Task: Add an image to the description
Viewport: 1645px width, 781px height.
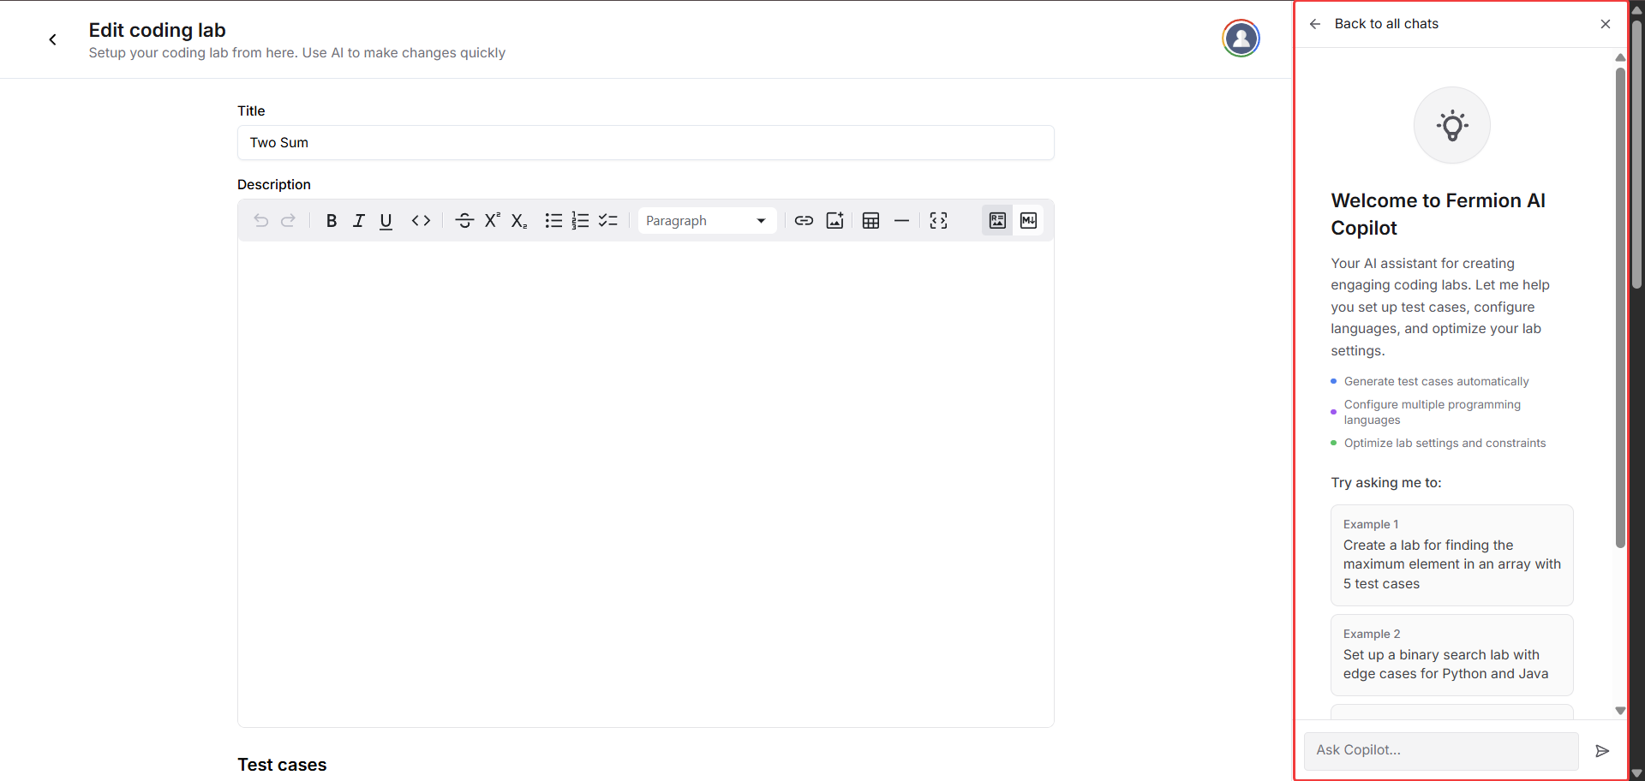Action: (834, 221)
